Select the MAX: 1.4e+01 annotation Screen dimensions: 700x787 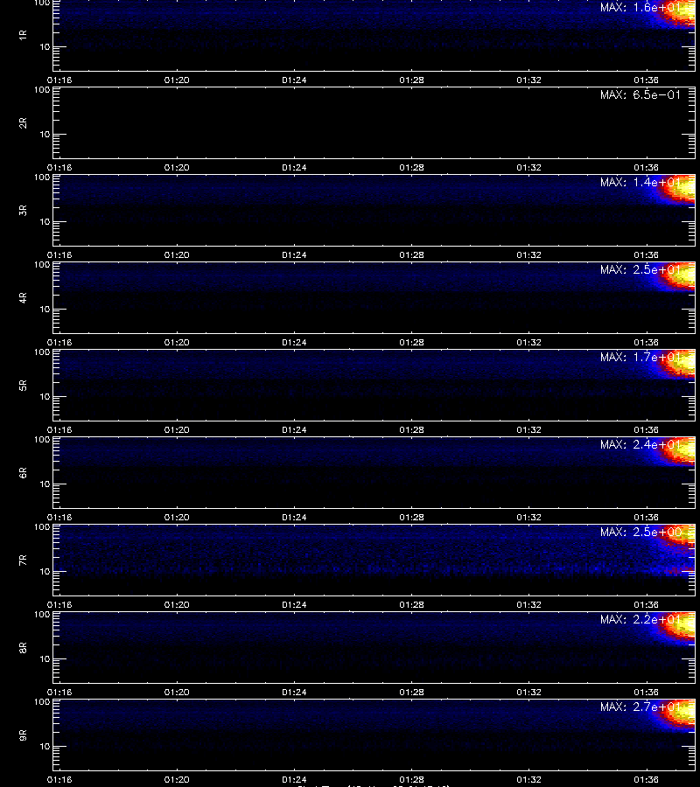(x=640, y=182)
